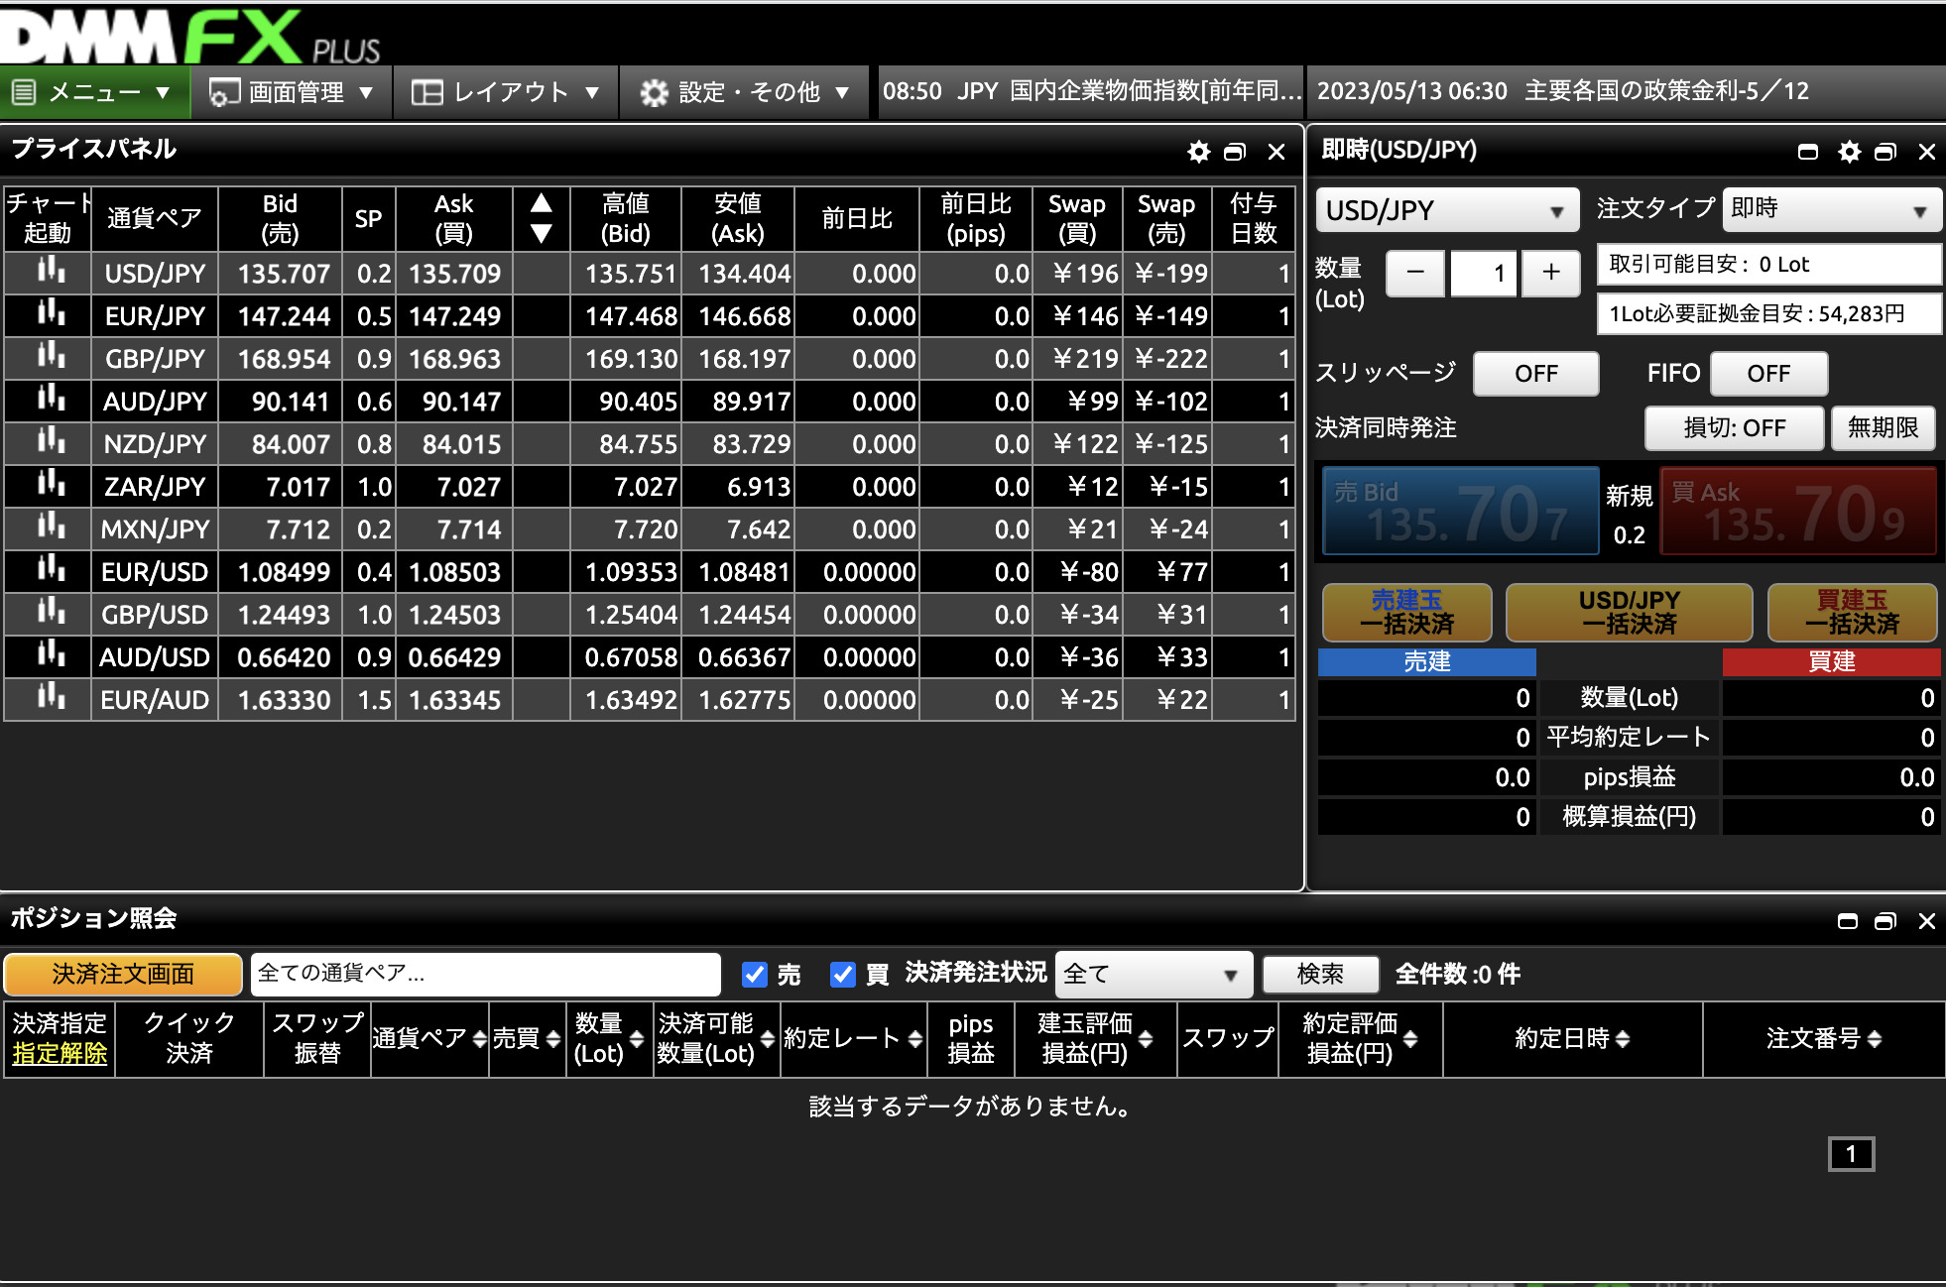
Task: Collapse the position inquiry panel
Action: click(1848, 921)
